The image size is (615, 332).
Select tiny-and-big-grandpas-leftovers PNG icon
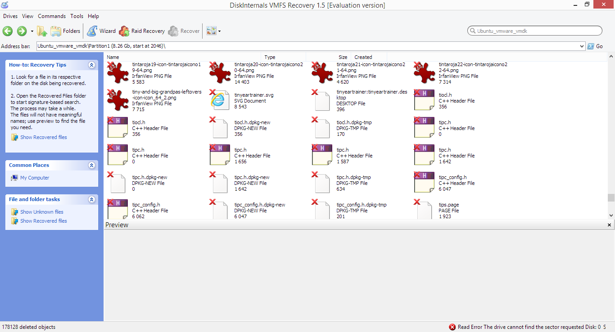pyautogui.click(x=118, y=100)
